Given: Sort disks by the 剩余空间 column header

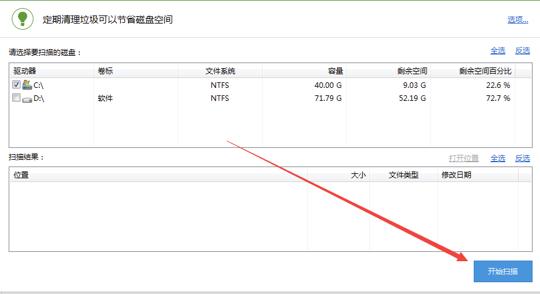Looking at the screenshot, I should (388, 71).
